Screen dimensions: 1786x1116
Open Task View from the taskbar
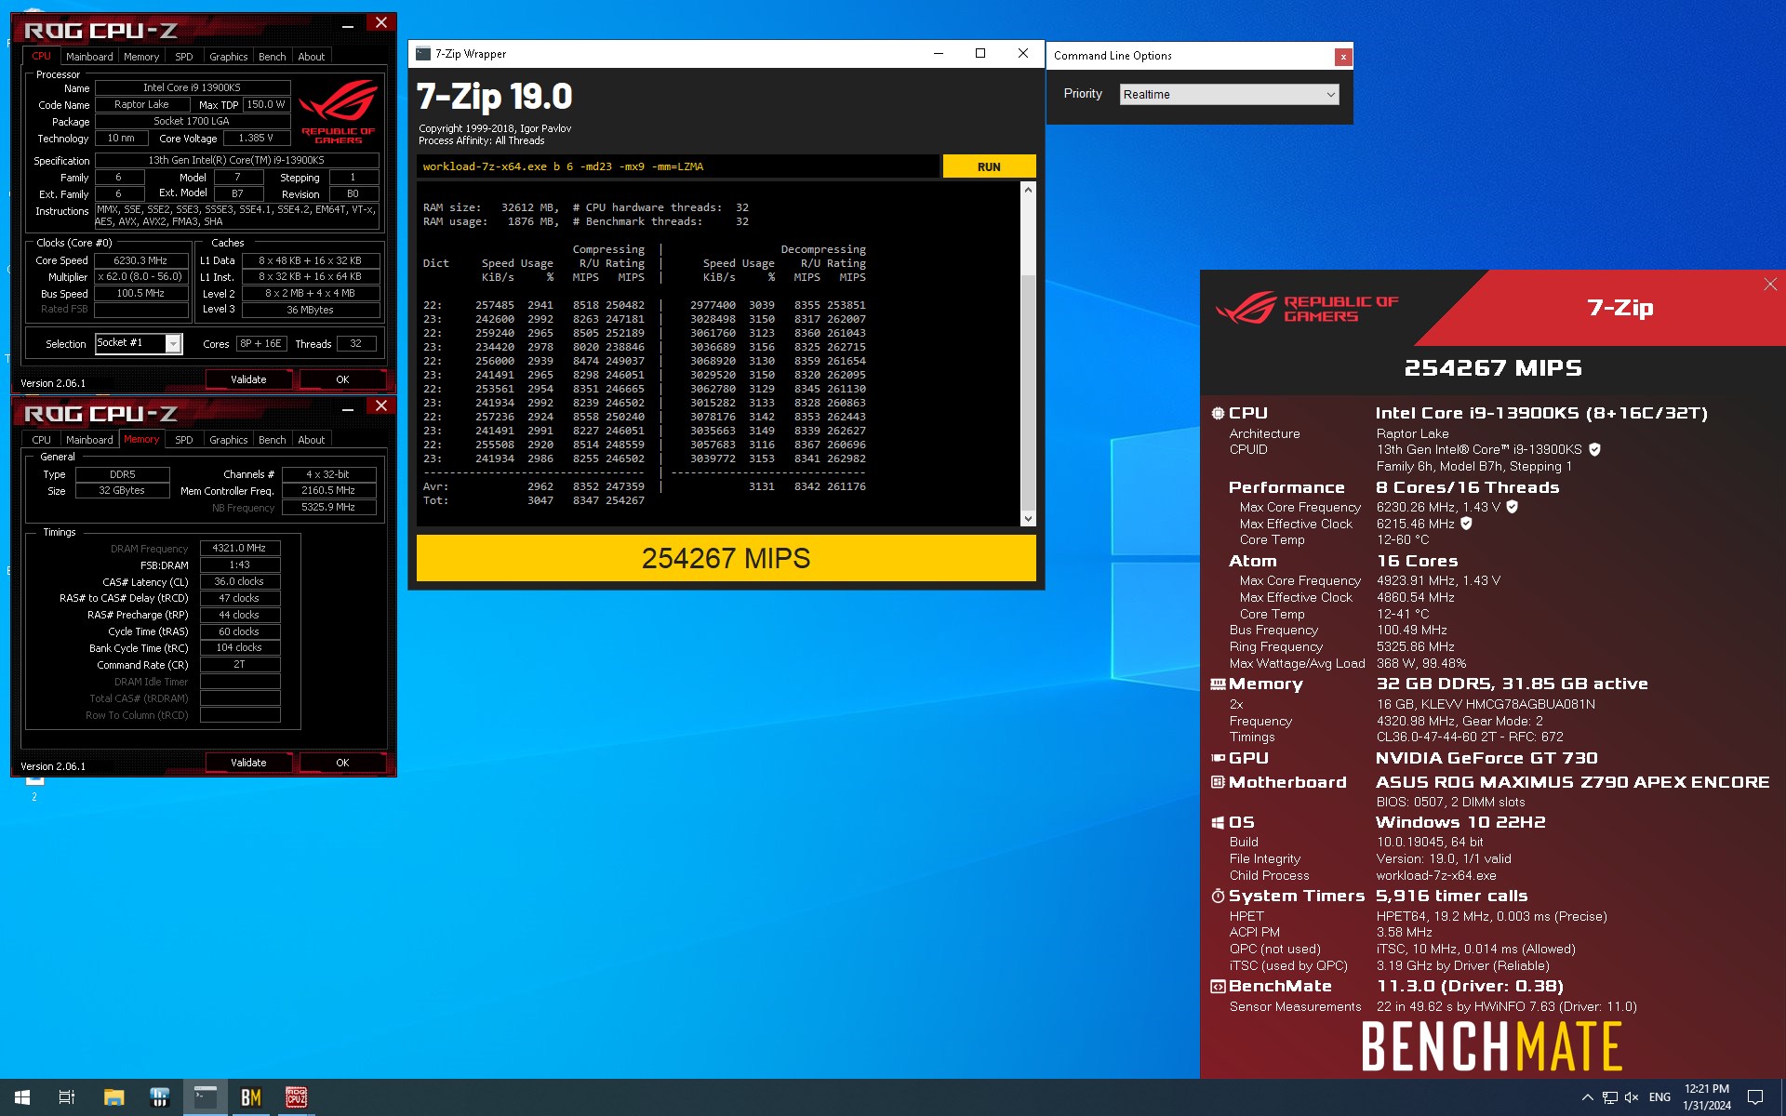[x=67, y=1097]
